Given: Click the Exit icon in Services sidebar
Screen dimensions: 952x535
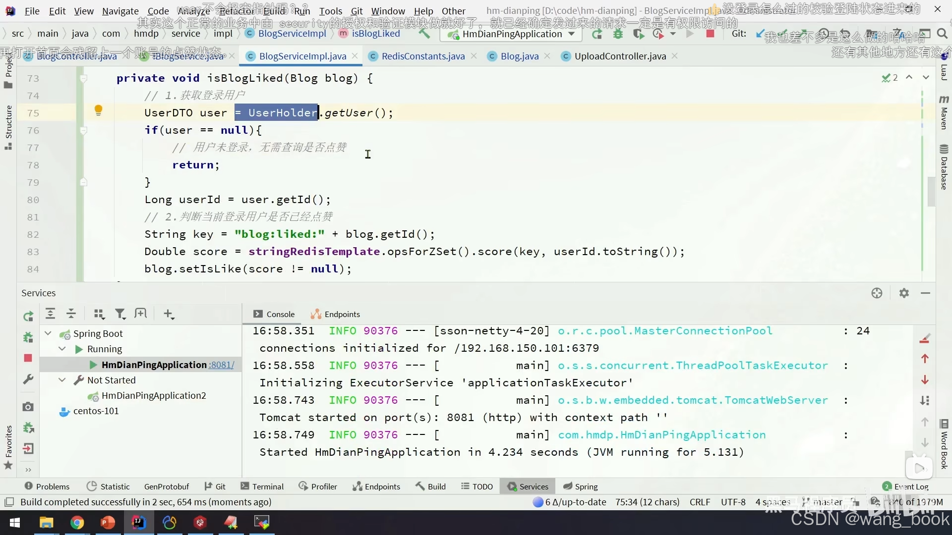Looking at the screenshot, I should click(x=28, y=449).
